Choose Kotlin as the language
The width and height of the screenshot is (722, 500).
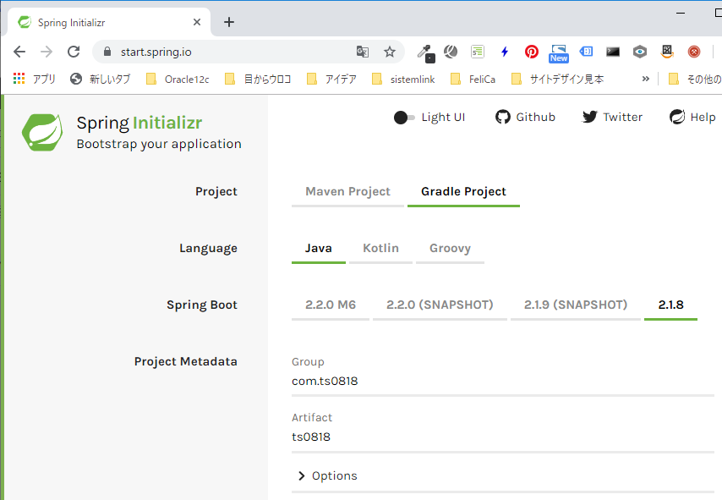(x=380, y=248)
